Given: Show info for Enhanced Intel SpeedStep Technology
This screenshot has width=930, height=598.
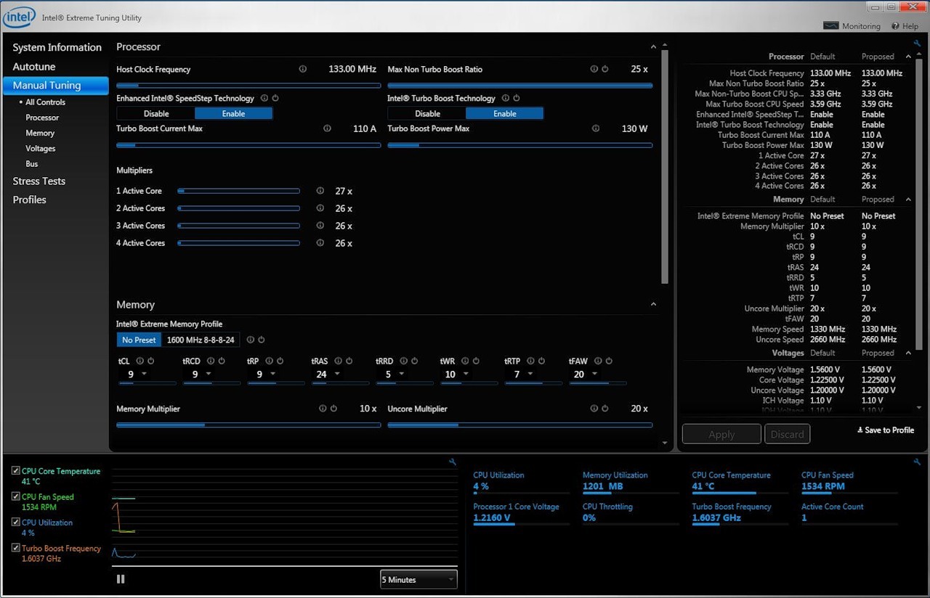Looking at the screenshot, I should 264,98.
